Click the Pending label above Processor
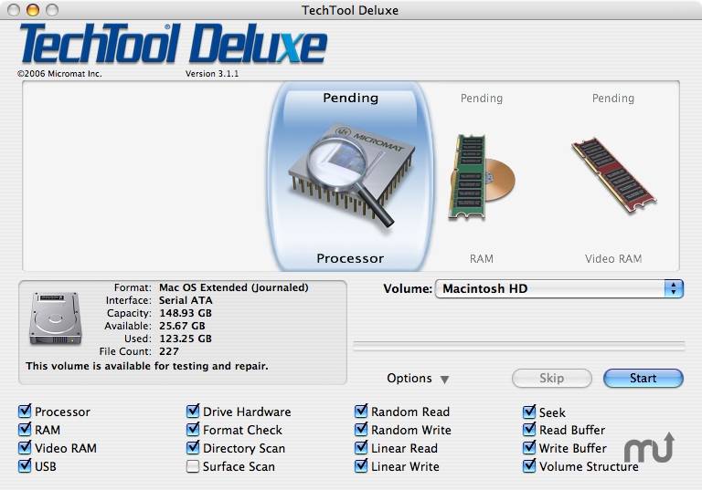The image size is (702, 490). pyautogui.click(x=351, y=98)
